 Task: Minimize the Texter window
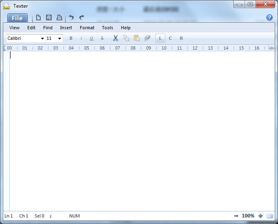click(239, 4)
